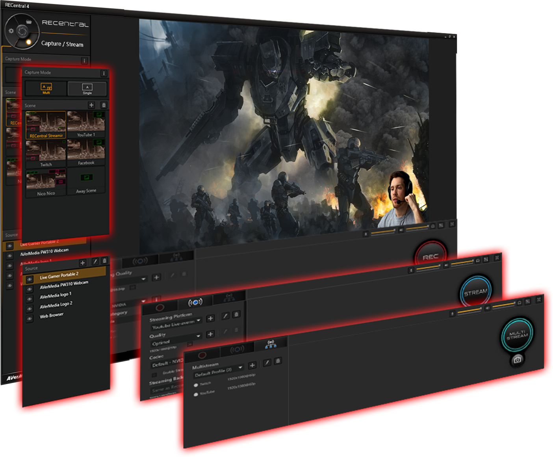Open the Codec dropdown showing Default

(167, 363)
